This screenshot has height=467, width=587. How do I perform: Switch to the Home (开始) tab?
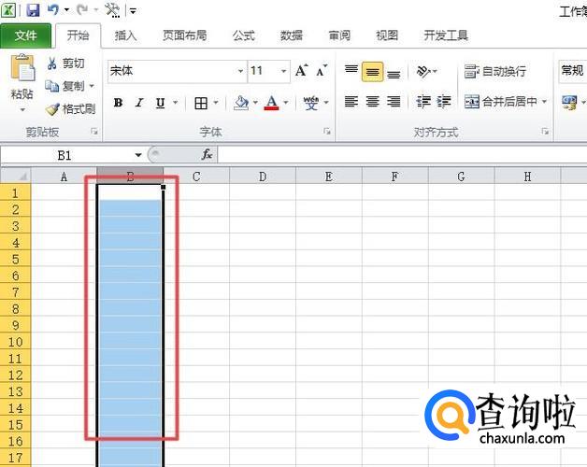[x=78, y=35]
